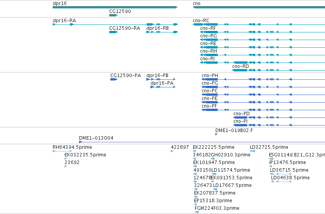
Task: Click the cno-RD thick exon block
Action: [x=239, y=70]
